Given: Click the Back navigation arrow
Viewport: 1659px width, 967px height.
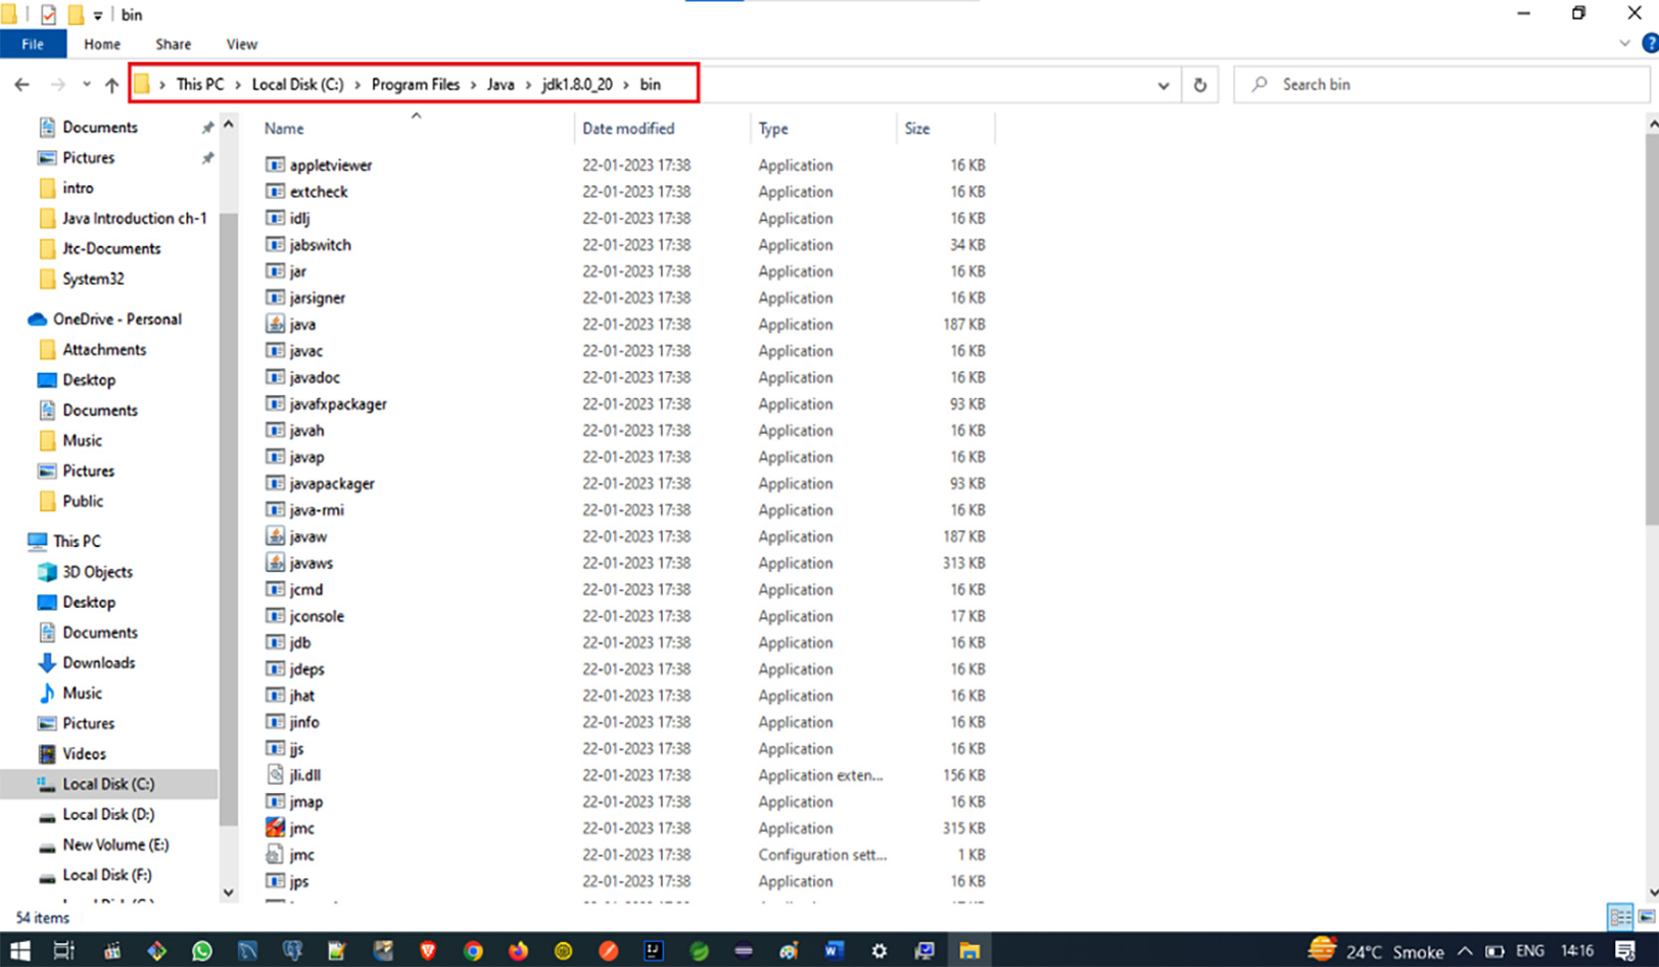Looking at the screenshot, I should pyautogui.click(x=22, y=85).
